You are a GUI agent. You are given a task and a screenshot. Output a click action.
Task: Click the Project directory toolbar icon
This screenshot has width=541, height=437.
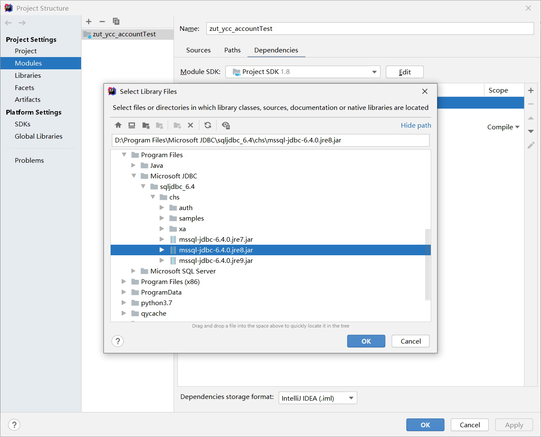[146, 125]
